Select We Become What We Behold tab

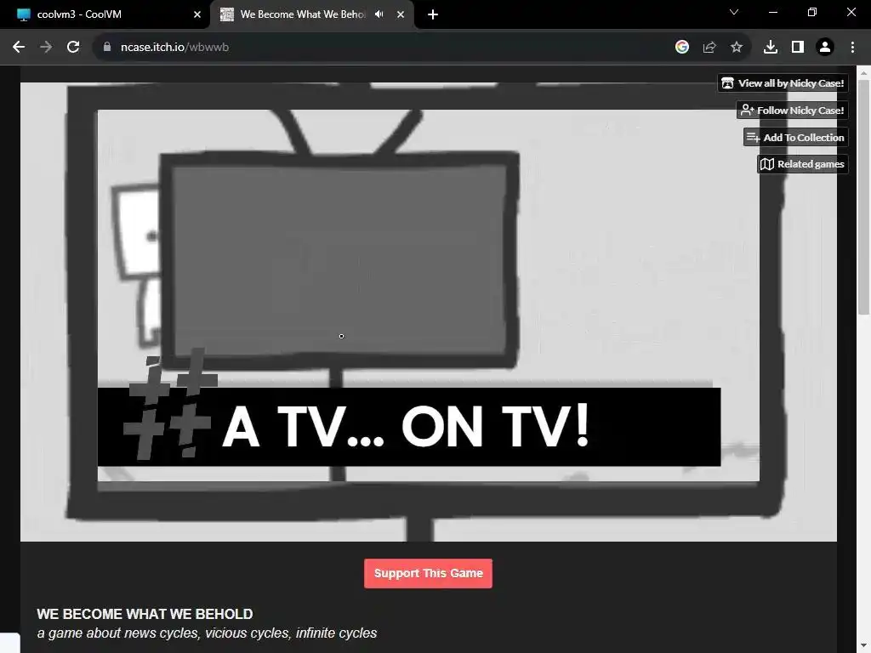click(x=311, y=14)
